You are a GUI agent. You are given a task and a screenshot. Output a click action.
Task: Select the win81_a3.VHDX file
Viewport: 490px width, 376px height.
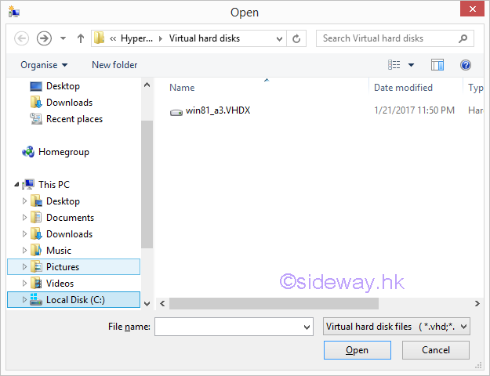coord(217,110)
